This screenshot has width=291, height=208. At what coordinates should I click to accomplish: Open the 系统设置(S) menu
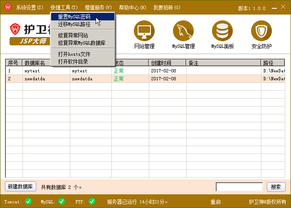[x=30, y=7]
